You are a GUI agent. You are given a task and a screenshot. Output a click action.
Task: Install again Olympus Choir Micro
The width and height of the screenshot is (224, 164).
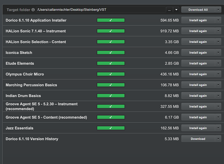[x=198, y=74]
